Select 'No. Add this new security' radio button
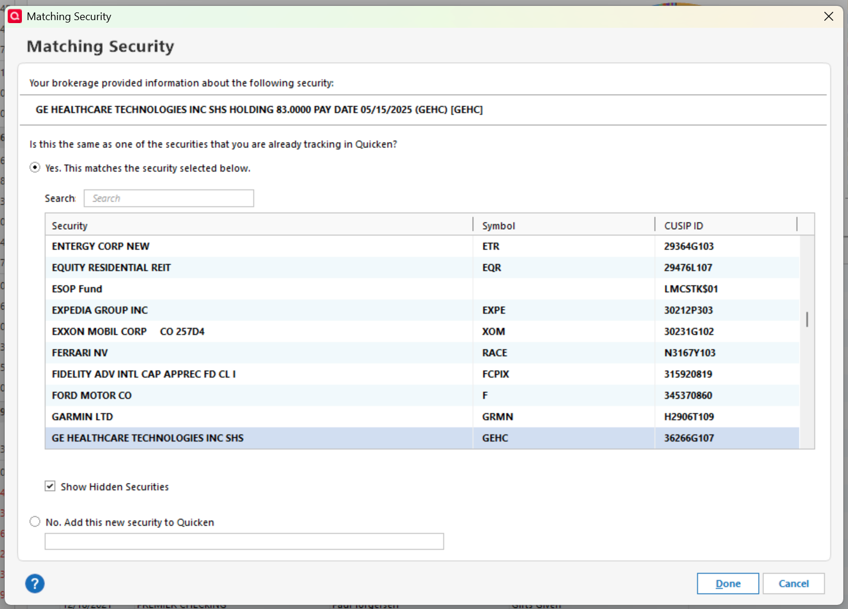 (x=35, y=521)
